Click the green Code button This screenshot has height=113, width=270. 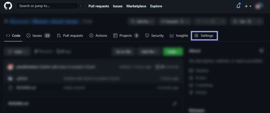pyautogui.click(x=173, y=51)
